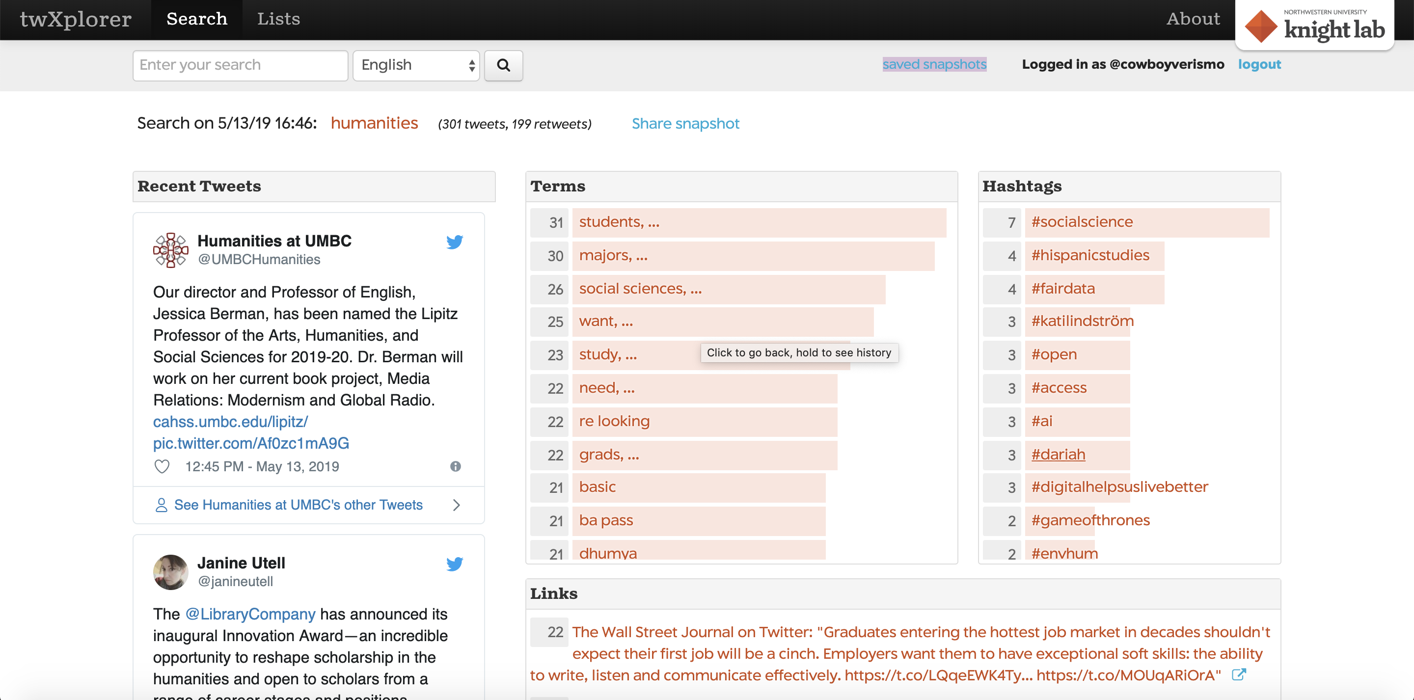Click Share snapshot link
This screenshot has height=700, width=1414.
tap(685, 124)
